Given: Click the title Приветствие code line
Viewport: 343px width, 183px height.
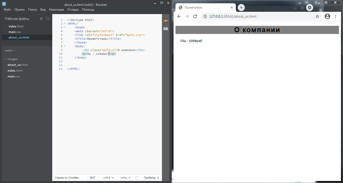Looking at the screenshot, I should point(98,39).
